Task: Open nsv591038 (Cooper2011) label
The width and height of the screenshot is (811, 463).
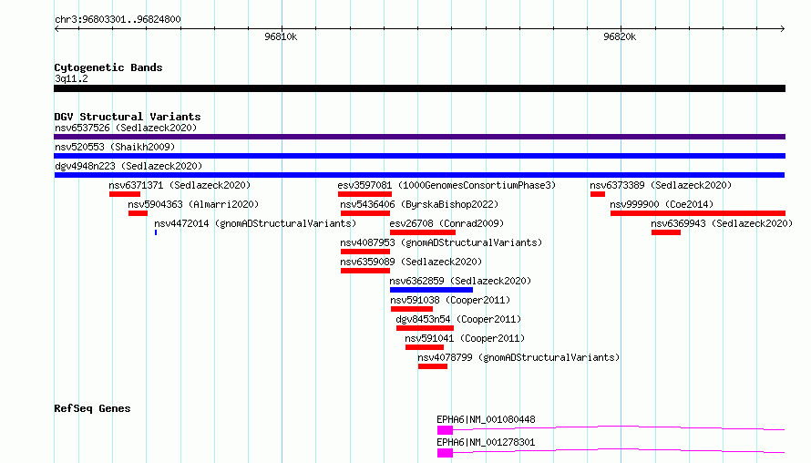Action: [450, 300]
